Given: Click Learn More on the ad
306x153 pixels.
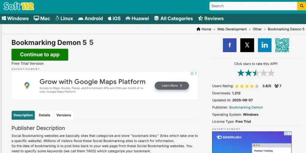Looking at the screenshot, I should pos(172,85).
